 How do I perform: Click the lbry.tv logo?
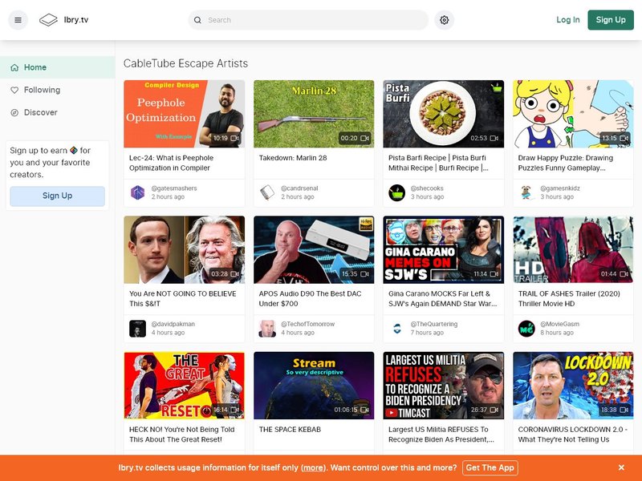(x=64, y=20)
